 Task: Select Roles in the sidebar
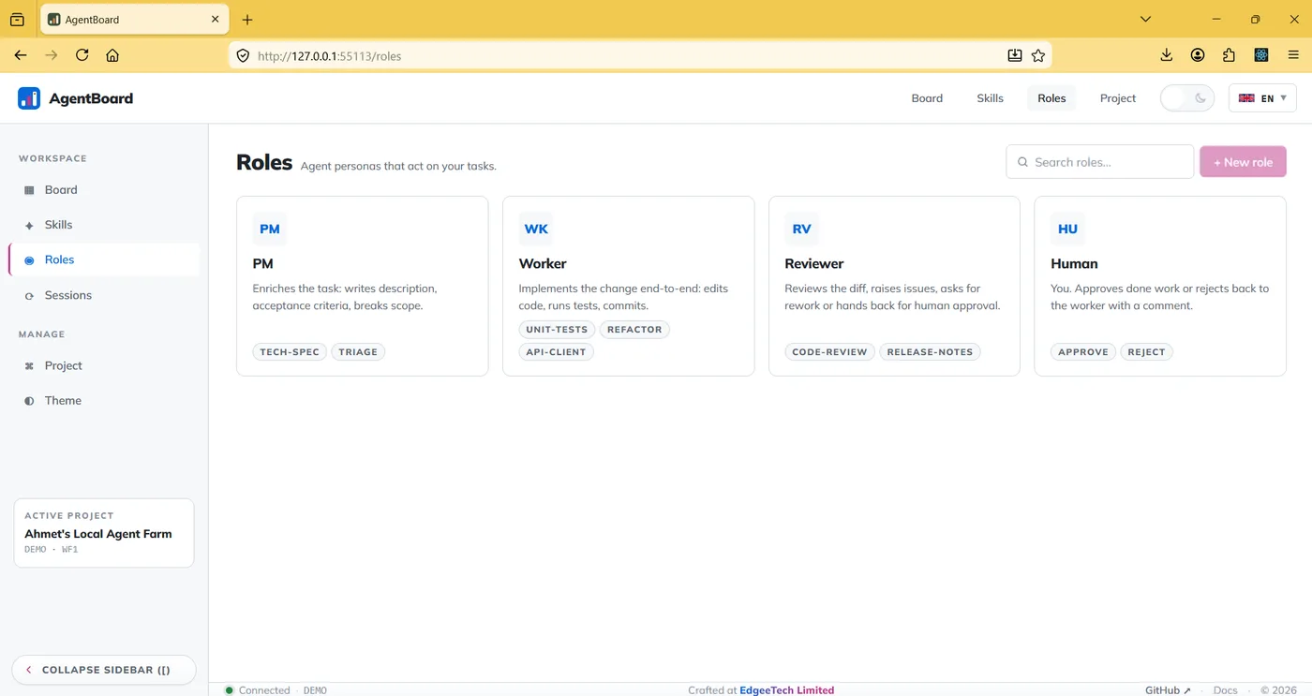tap(104, 259)
